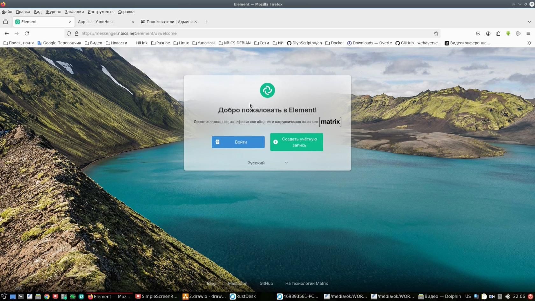535x301 pixels.
Task: Click Создать учётную запись button
Action: coord(296,142)
